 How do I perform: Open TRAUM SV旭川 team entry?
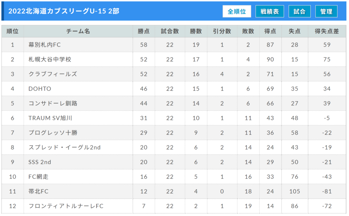[x=50, y=118]
